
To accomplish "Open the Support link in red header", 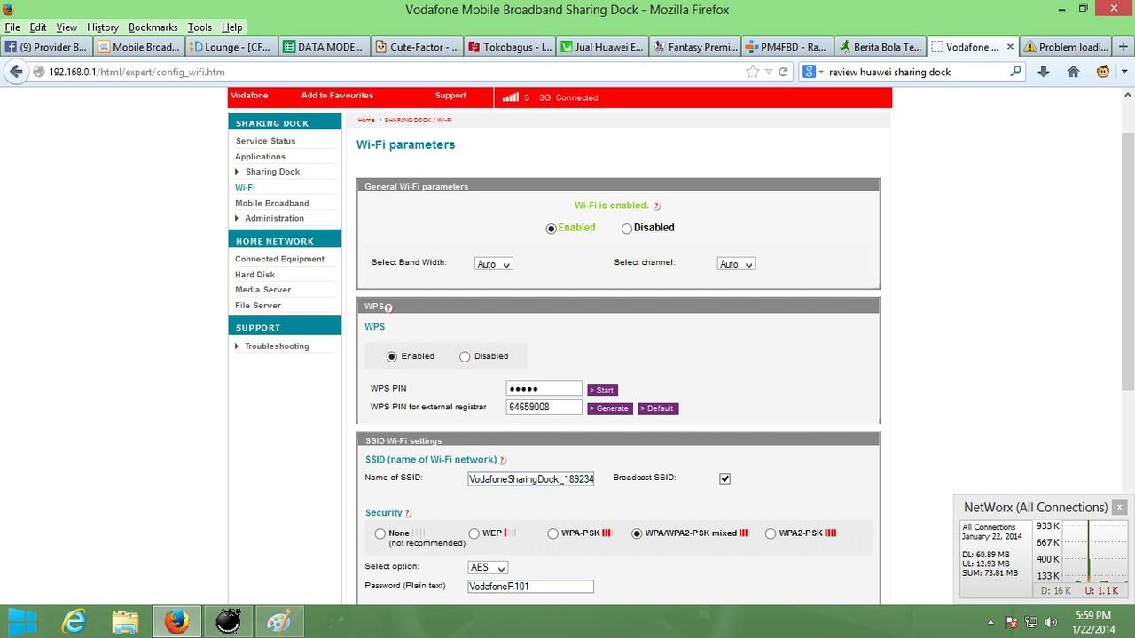I will click(450, 96).
